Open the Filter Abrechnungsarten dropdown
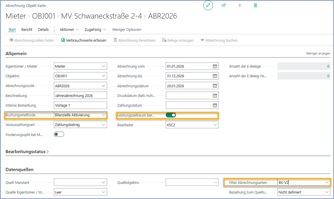Image resolution: width=334 pixels, height=199 pixels. tap(326, 182)
